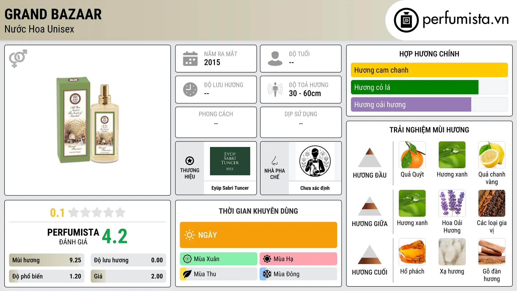Screen dimensions: 517x291
Task: Click the PHONG CÁCH heading
Action: tap(216, 114)
